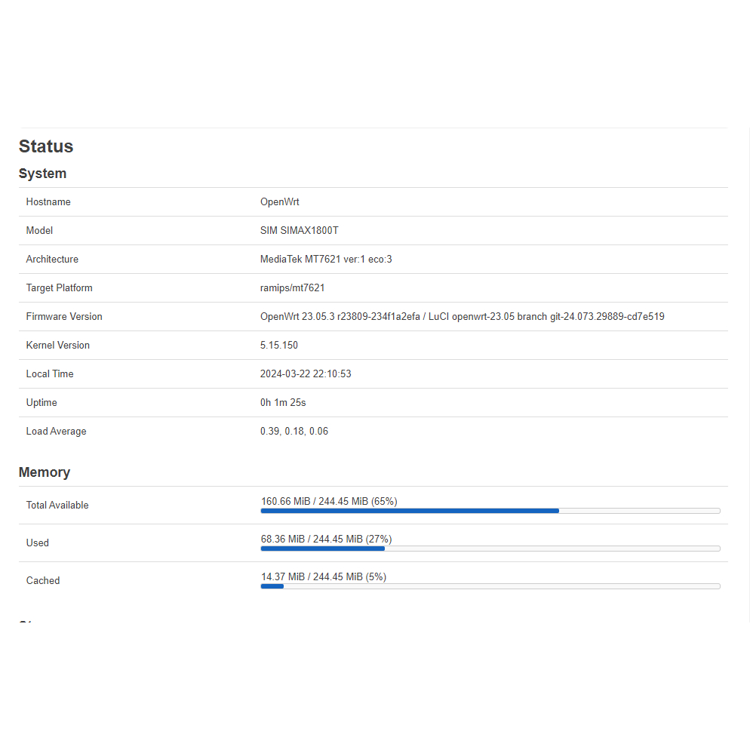Click the Uptime value 0h 1m 25s
This screenshot has height=750, width=750.
click(x=283, y=403)
